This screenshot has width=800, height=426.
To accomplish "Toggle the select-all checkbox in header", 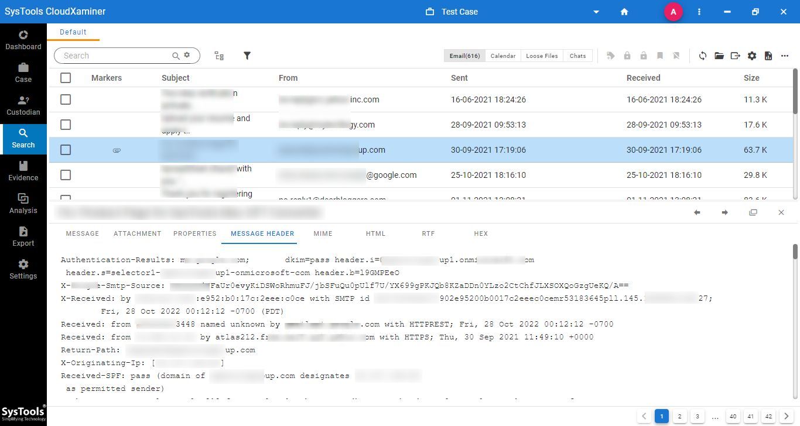I will [x=66, y=78].
